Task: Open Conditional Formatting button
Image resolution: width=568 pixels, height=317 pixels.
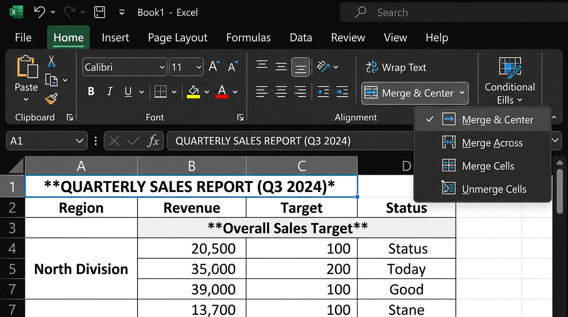Action: tap(509, 80)
